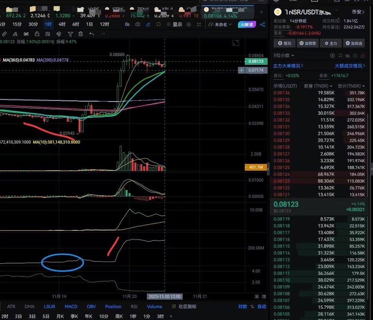Image resolution: width=373 pixels, height=320 pixels.
Task: Click the funnel filter icon
Action: [x=70, y=34]
